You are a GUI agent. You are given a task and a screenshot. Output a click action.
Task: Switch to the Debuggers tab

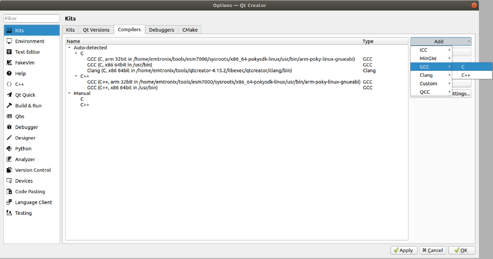coord(161,30)
